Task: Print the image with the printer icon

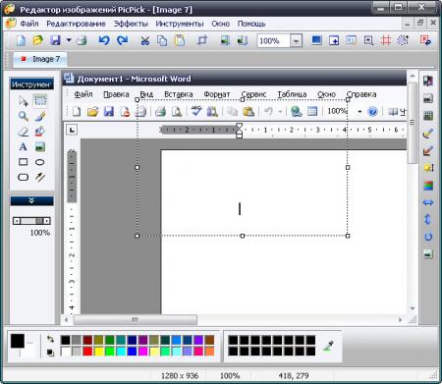Action: click(82, 40)
